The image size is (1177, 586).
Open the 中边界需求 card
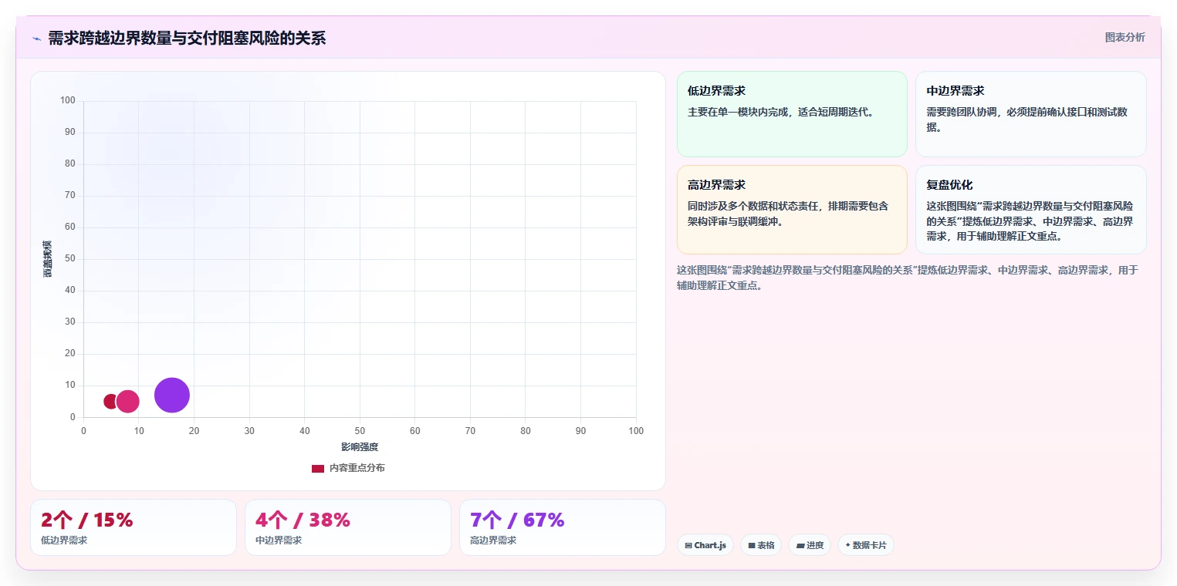click(1030, 114)
